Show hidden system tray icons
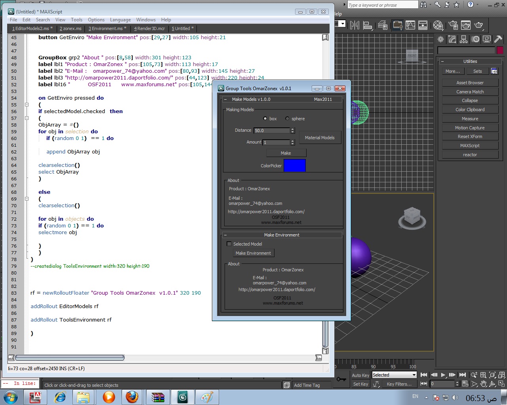 (426, 397)
